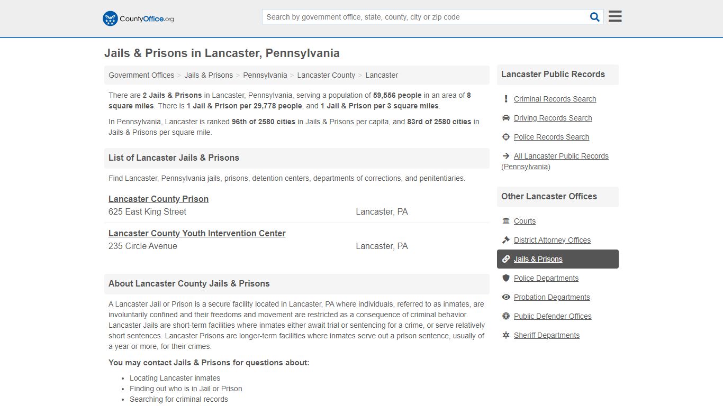Go to Government Offices breadcrumb
Image resolution: width=723 pixels, height=406 pixels.
[141, 75]
